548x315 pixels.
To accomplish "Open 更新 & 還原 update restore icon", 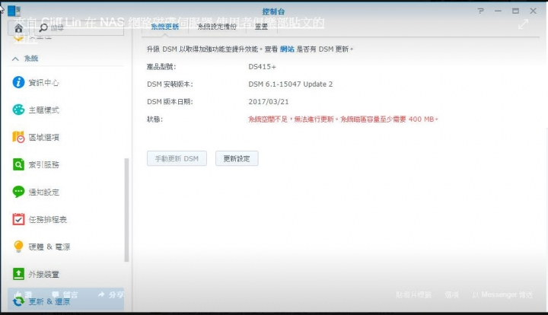I will [x=18, y=301].
